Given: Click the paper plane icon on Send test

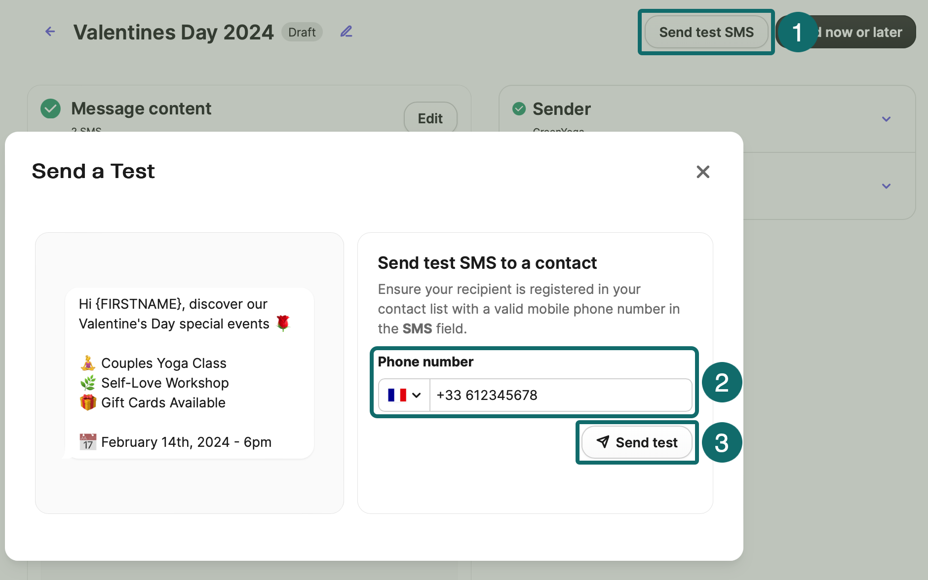Looking at the screenshot, I should [603, 442].
